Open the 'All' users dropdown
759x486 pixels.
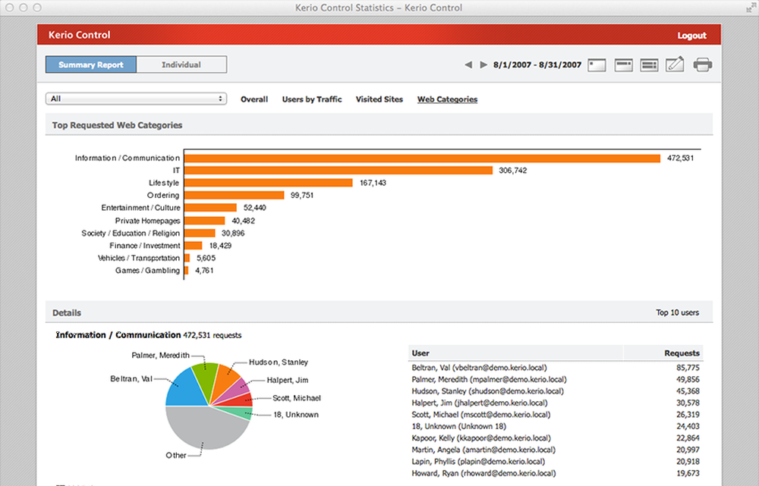click(x=137, y=99)
